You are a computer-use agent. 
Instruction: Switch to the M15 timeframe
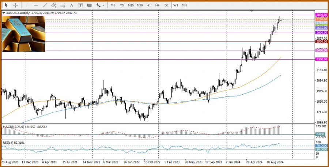point(131,5)
